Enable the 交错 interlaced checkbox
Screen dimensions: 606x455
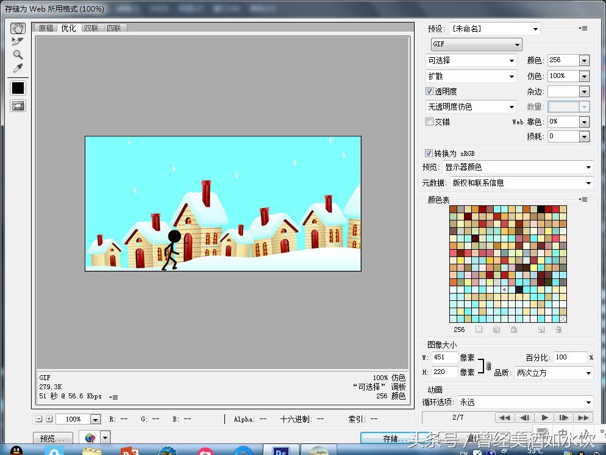point(430,122)
